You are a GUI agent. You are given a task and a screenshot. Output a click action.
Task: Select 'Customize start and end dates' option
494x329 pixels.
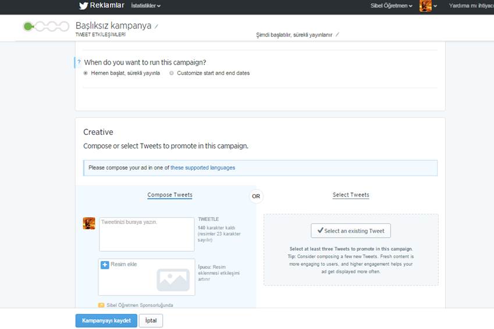pyautogui.click(x=172, y=73)
